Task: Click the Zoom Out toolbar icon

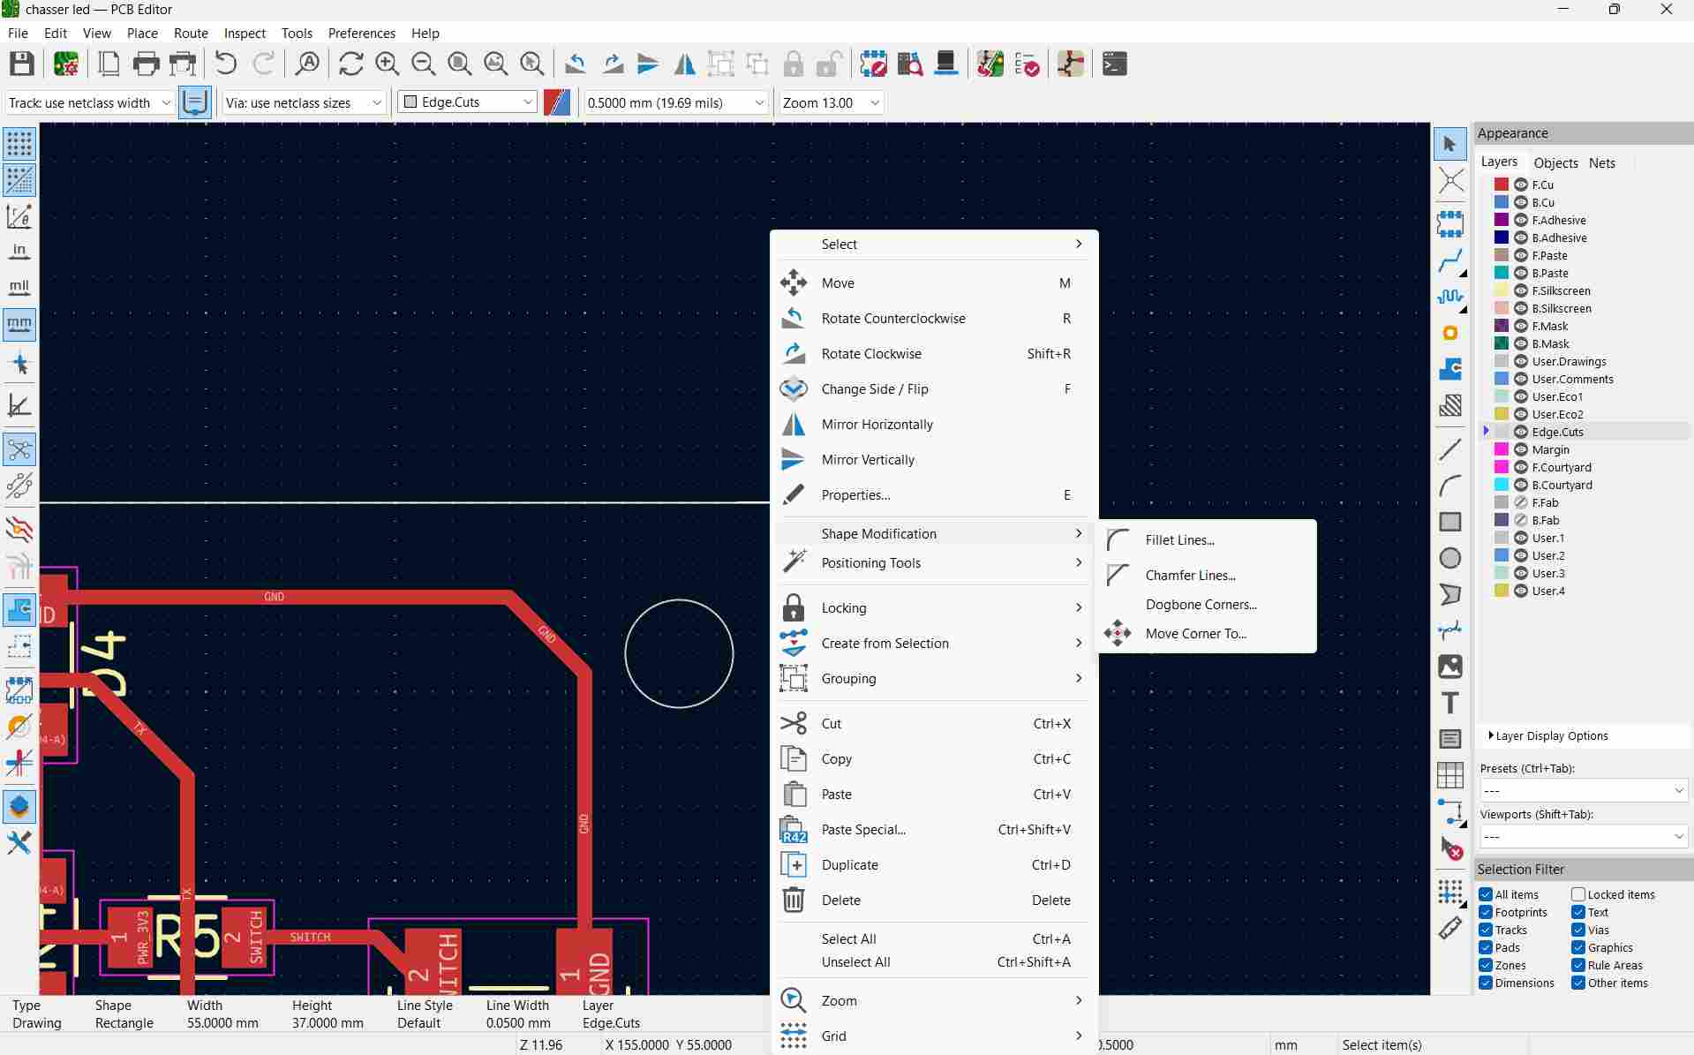Action: pos(423,64)
